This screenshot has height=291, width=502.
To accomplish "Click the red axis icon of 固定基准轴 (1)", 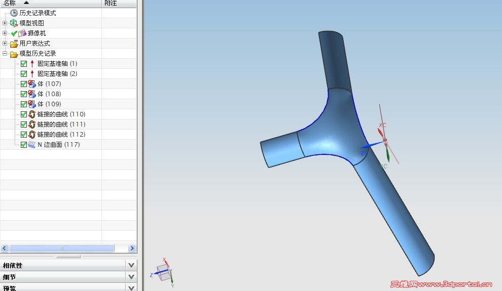I will coord(32,64).
